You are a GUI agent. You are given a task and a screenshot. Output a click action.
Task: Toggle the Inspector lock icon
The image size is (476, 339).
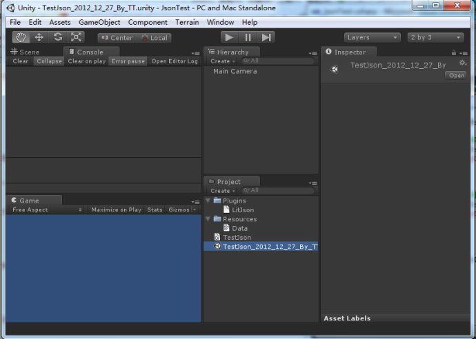(453, 53)
